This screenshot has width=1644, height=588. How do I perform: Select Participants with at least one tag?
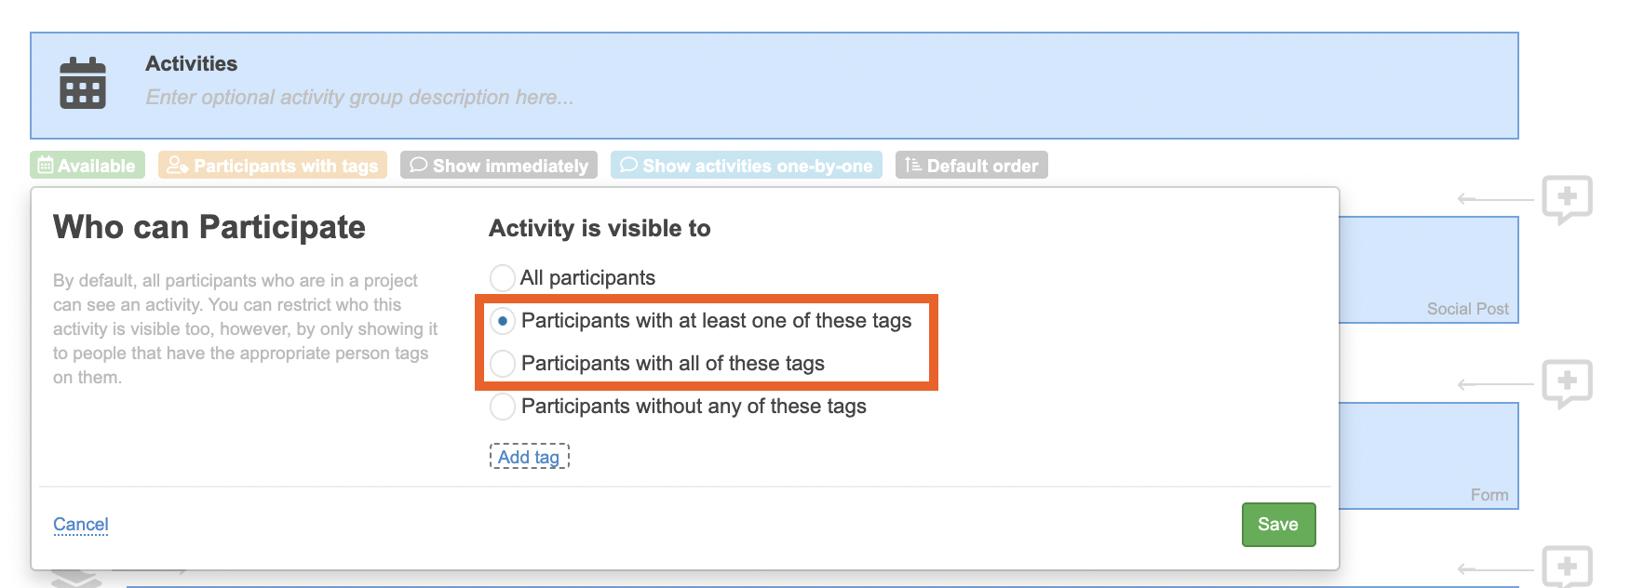[x=503, y=321]
